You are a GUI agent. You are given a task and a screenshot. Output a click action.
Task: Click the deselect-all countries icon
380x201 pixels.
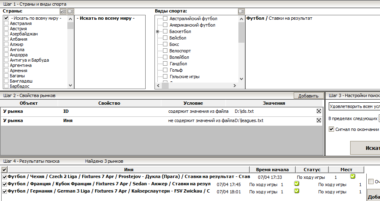pos(71,11)
